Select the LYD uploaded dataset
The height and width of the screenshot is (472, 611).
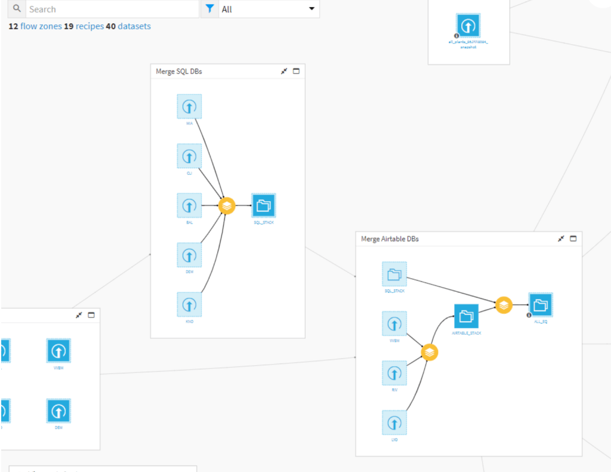[x=394, y=422]
